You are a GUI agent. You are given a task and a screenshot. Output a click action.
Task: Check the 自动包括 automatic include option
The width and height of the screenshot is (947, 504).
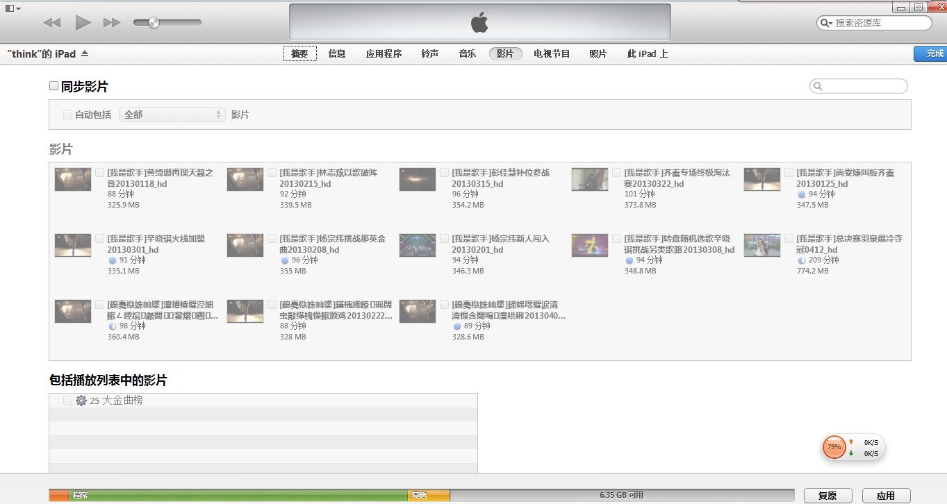point(67,115)
